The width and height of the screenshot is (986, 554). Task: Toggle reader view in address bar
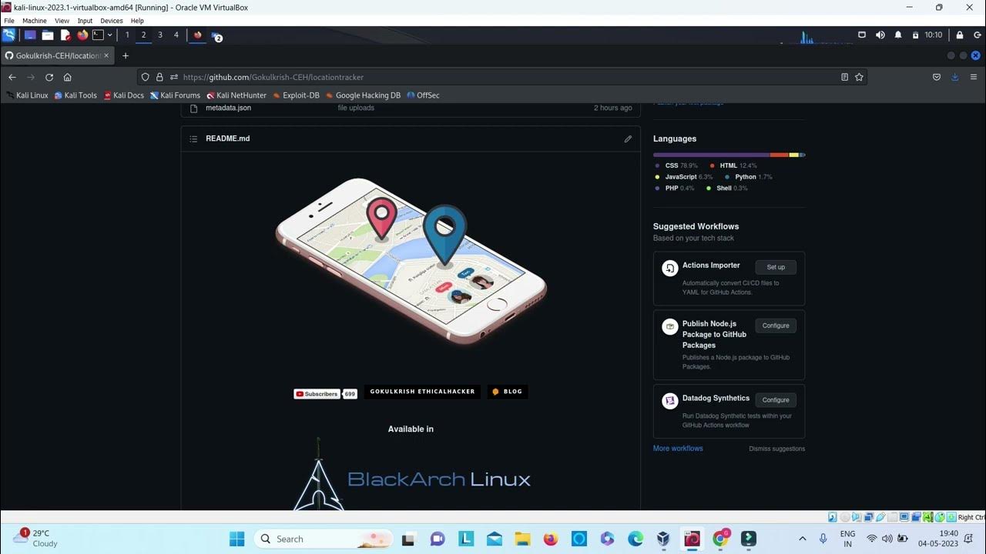coord(844,77)
